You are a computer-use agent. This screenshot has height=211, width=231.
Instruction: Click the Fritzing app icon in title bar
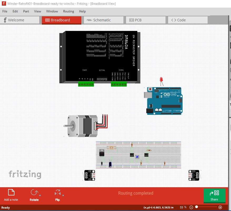(4, 3)
